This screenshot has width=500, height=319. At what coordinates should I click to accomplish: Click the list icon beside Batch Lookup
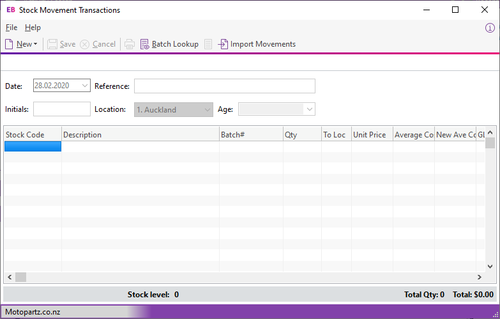click(208, 44)
